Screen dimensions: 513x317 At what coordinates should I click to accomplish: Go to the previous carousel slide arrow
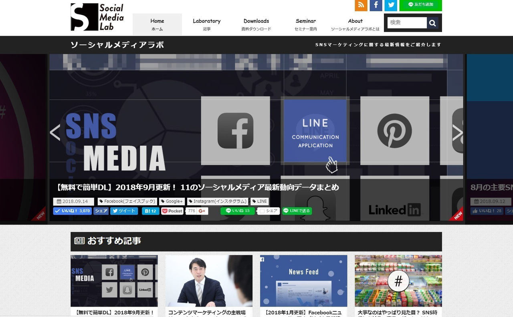pyautogui.click(x=55, y=133)
